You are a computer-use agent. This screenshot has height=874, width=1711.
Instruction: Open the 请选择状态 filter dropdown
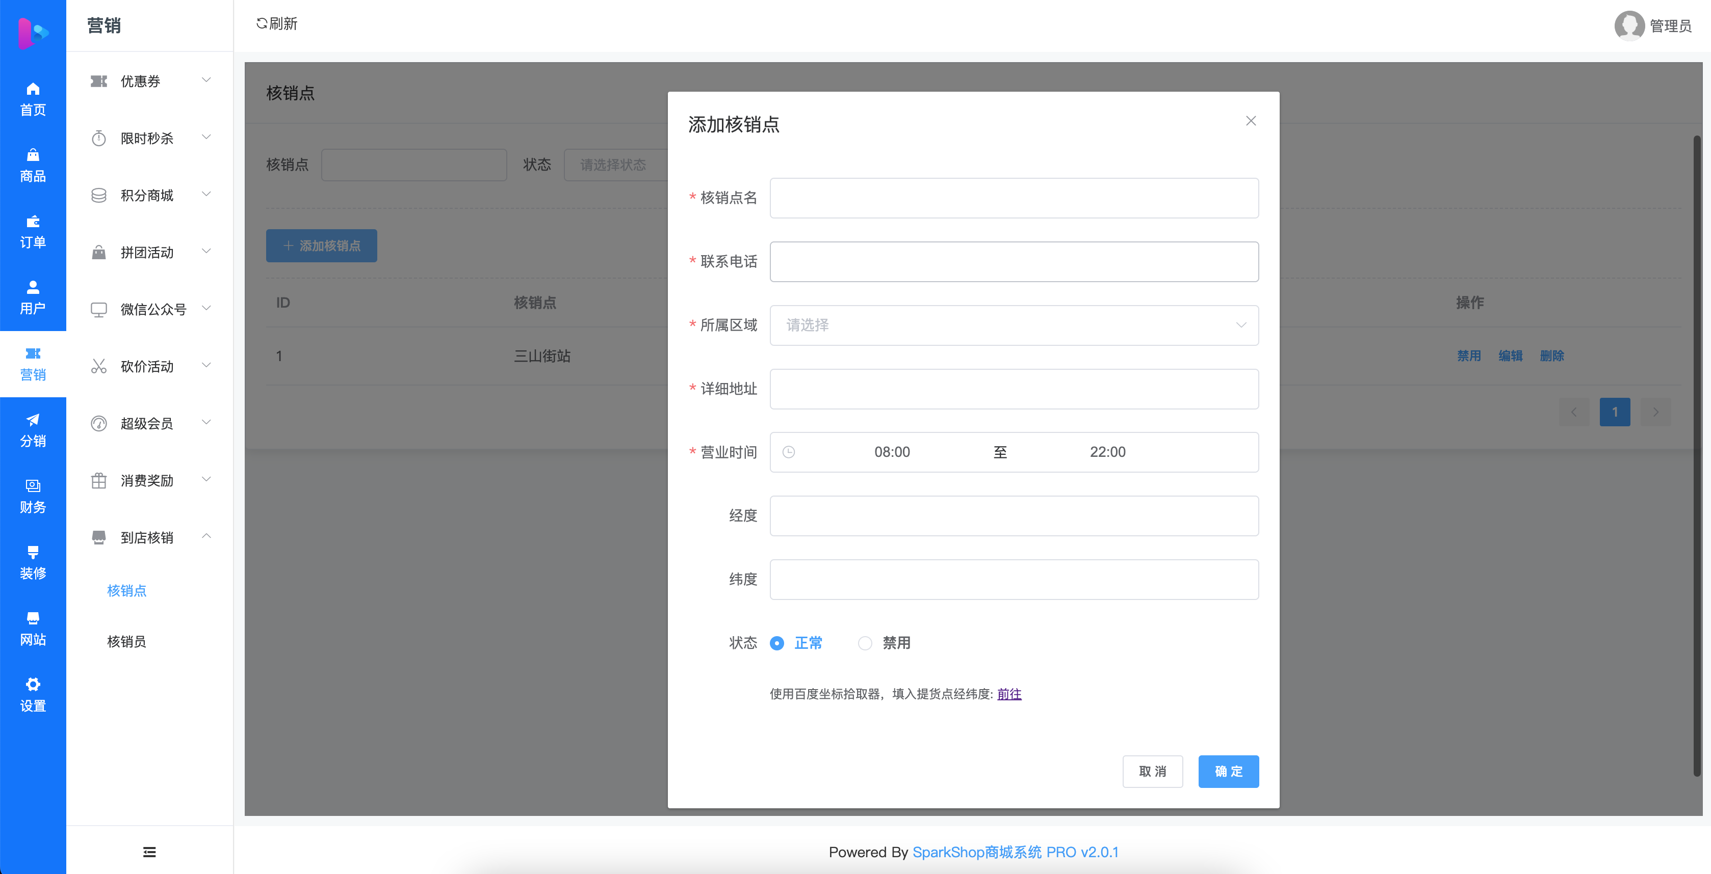click(616, 165)
